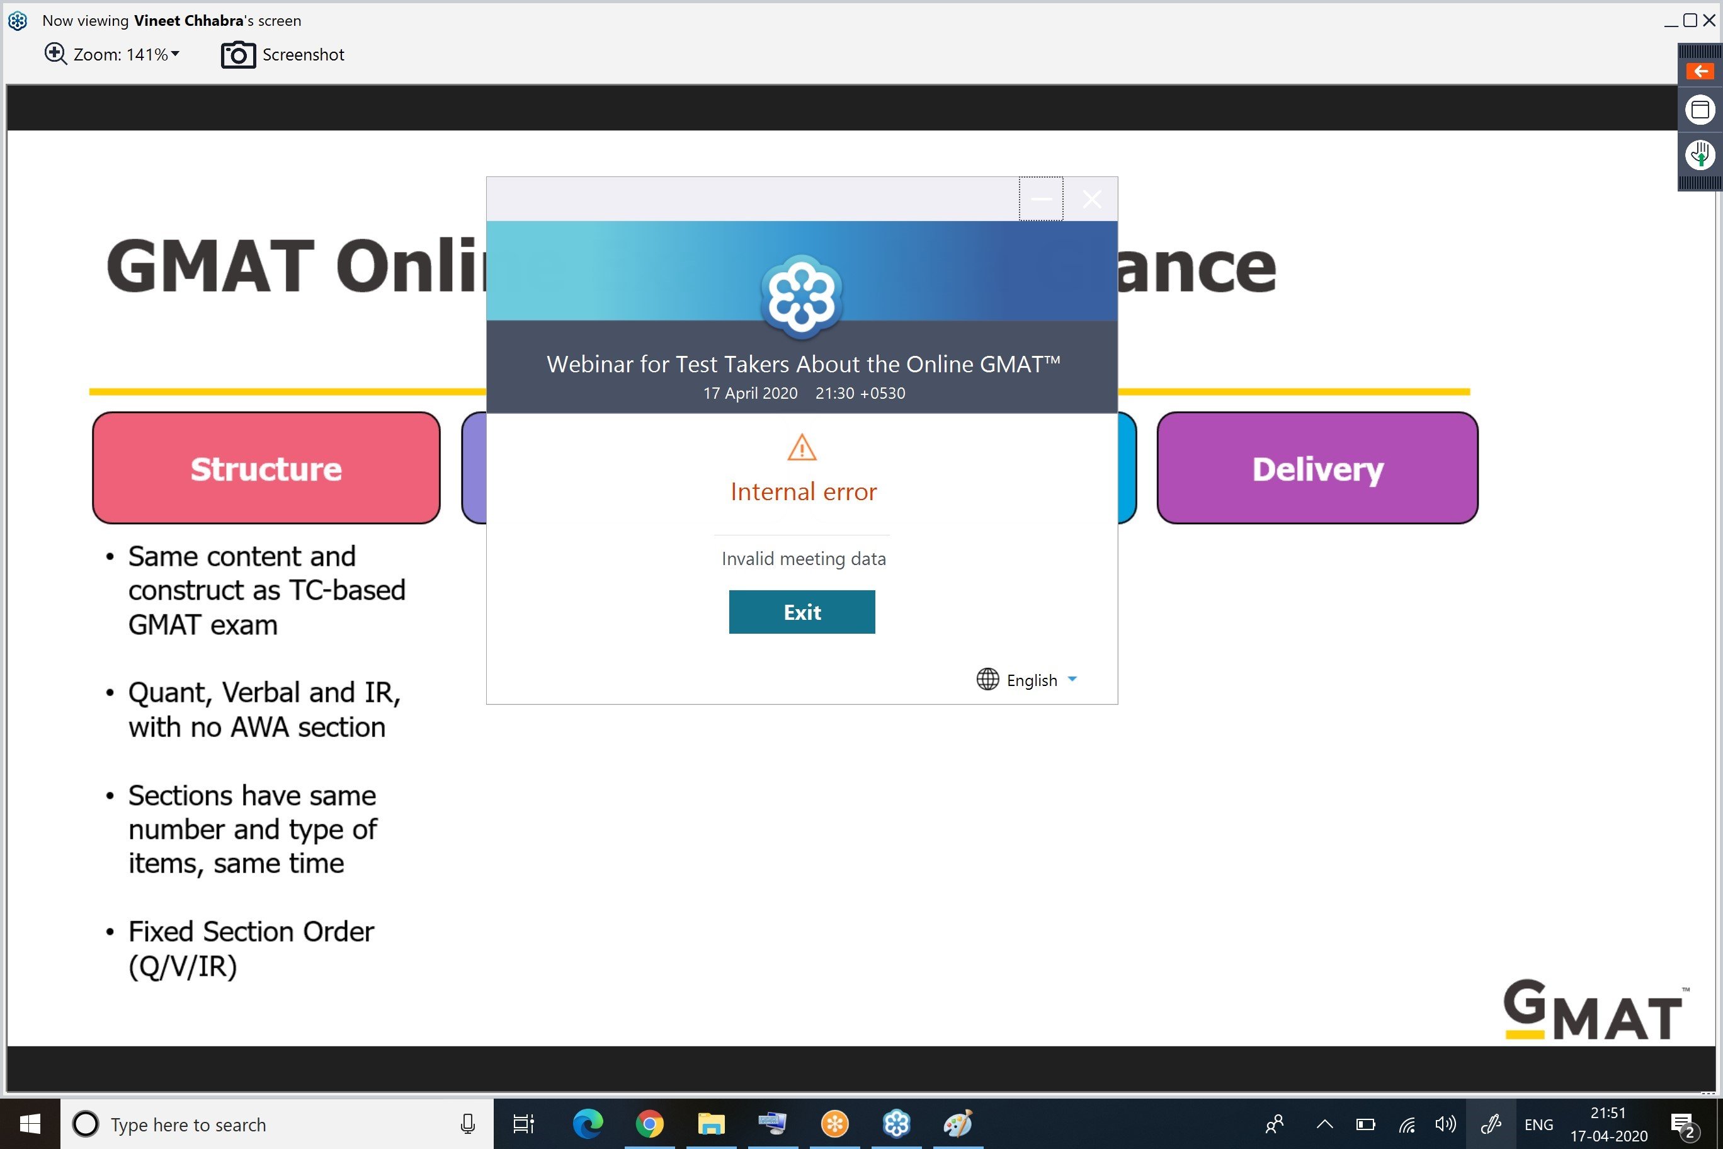1723x1149 pixels.
Task: Mute audio via the speaker tray icon
Action: [x=1445, y=1123]
